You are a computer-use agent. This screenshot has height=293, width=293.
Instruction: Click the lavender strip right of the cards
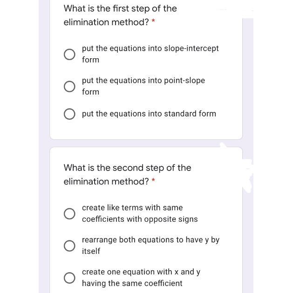[248, 93]
